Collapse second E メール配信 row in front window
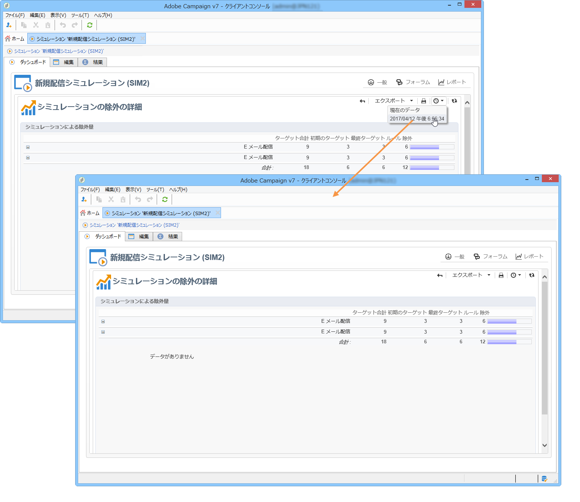580x502 pixels. pyautogui.click(x=103, y=332)
